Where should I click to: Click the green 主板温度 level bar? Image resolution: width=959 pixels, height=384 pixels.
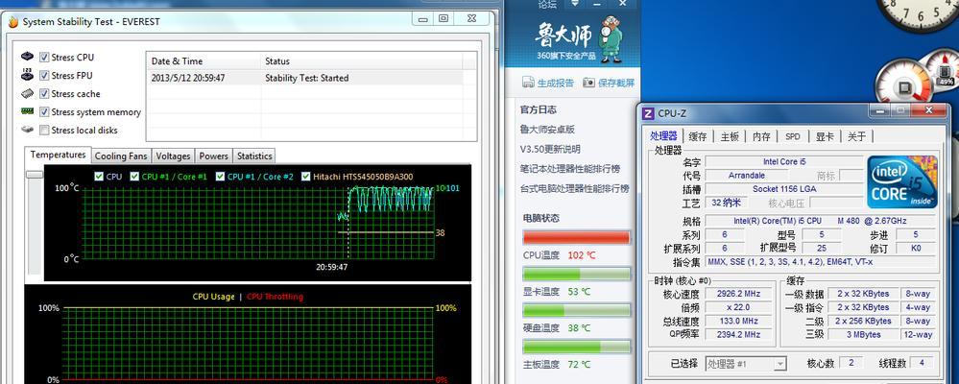(576, 347)
